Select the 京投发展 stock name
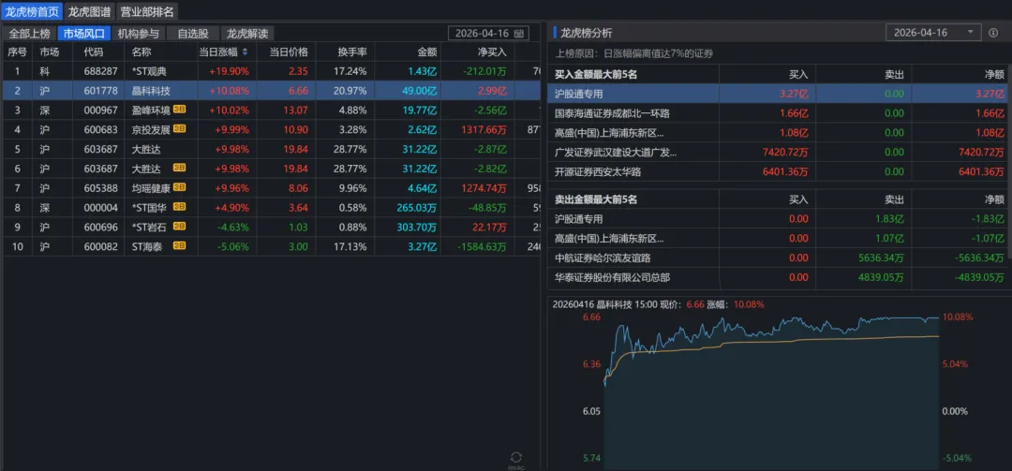 tap(151, 129)
